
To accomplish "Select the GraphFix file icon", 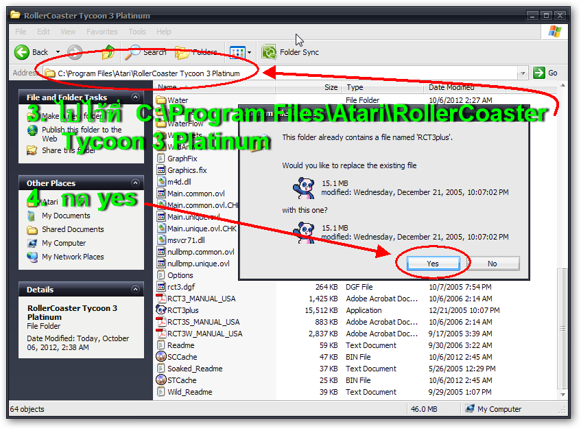I will [161, 159].
